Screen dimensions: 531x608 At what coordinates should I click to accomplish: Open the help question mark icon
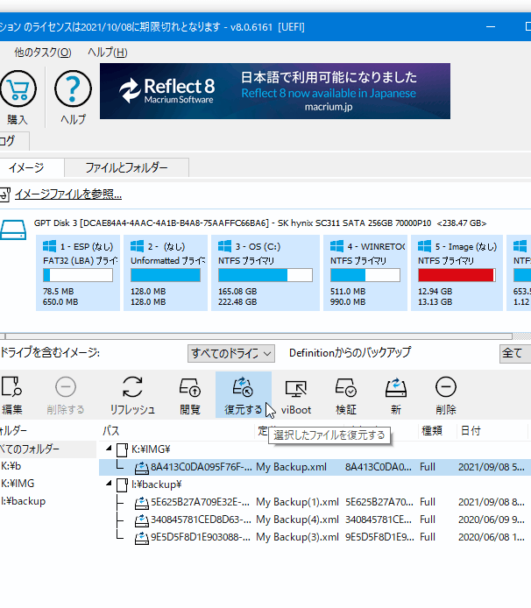coord(73,89)
